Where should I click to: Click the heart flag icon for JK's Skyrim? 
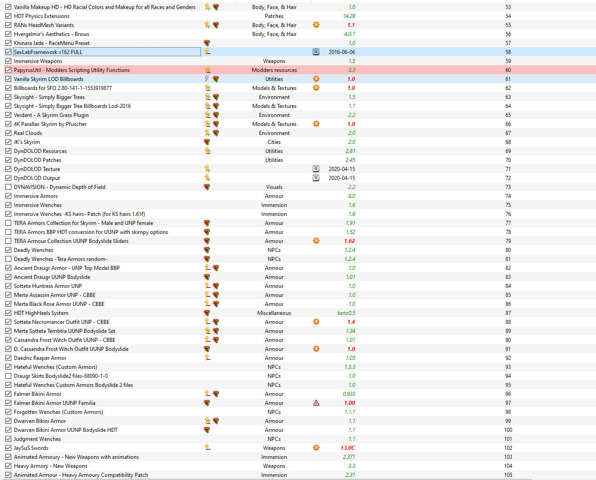tap(207, 142)
